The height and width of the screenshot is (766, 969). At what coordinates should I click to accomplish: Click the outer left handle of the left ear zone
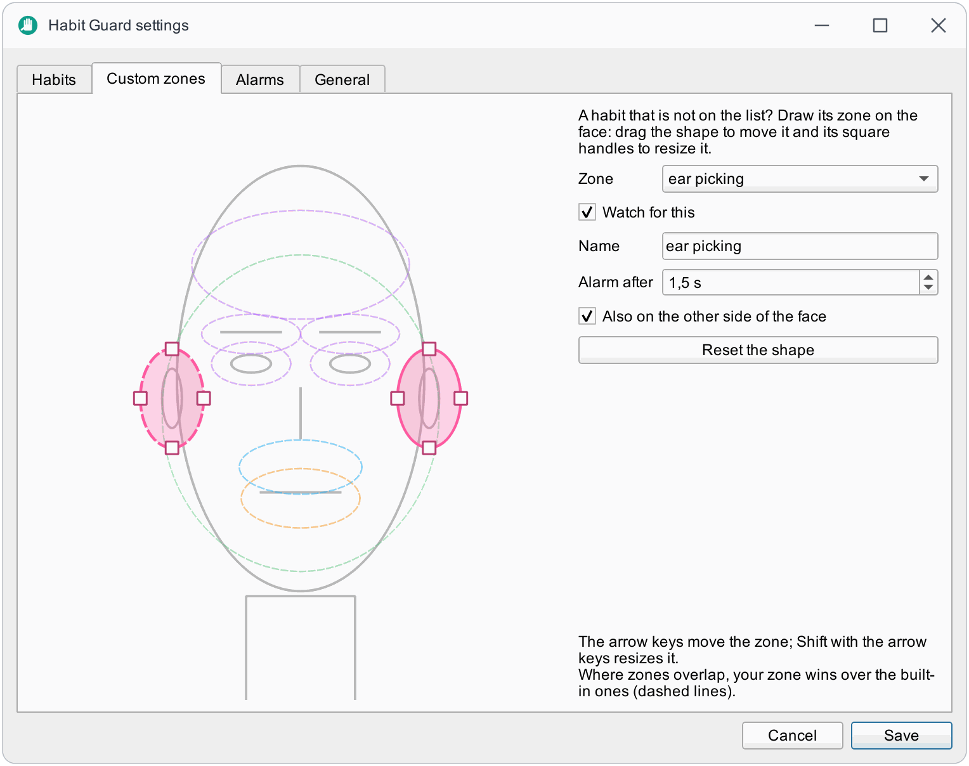pos(140,398)
